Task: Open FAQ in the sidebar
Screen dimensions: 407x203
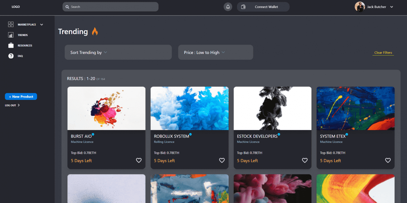Action: click(x=20, y=56)
